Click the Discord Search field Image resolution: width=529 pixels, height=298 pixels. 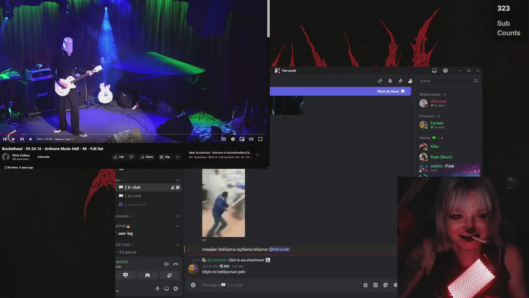pyautogui.click(x=448, y=81)
